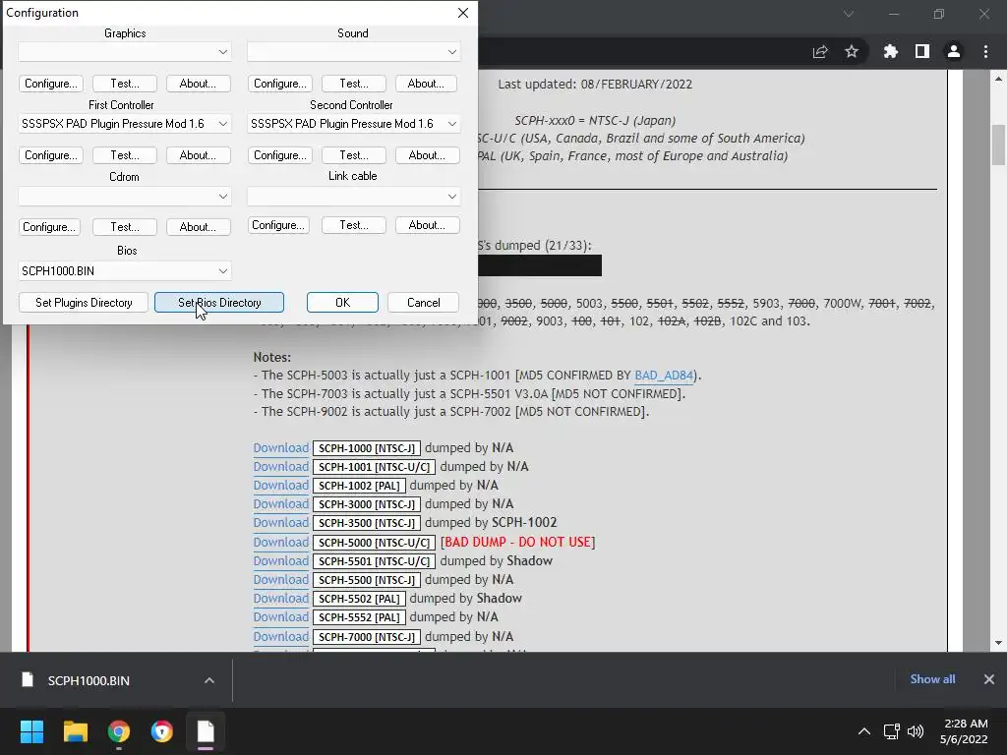Open the Cdrom plugin dropdown
This screenshot has width=1007, height=755.
tap(125, 196)
